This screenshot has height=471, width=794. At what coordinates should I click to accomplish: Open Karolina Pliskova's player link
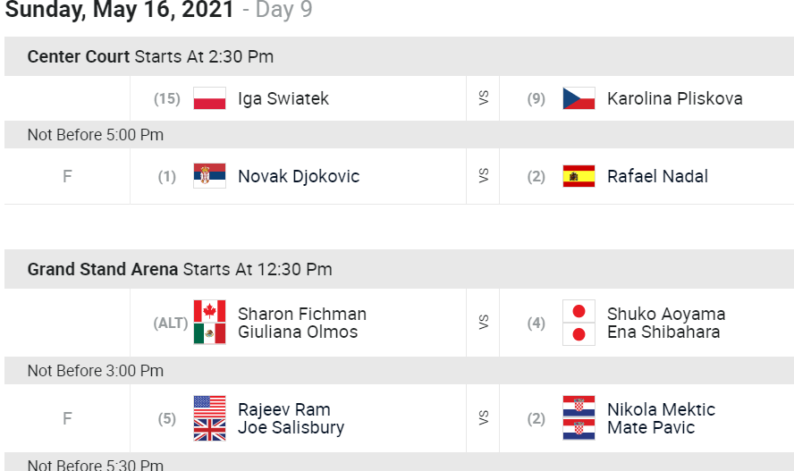(674, 98)
